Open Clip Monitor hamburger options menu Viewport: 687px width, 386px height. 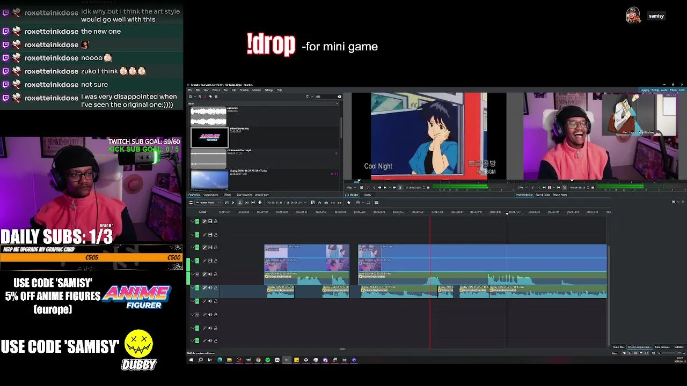428,188
